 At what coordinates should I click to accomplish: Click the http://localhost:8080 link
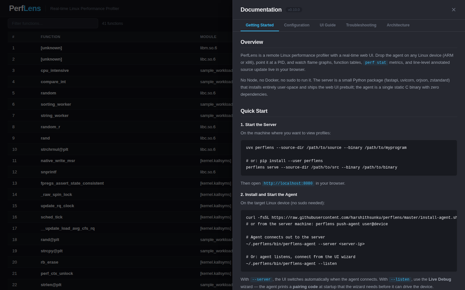pos(288,183)
